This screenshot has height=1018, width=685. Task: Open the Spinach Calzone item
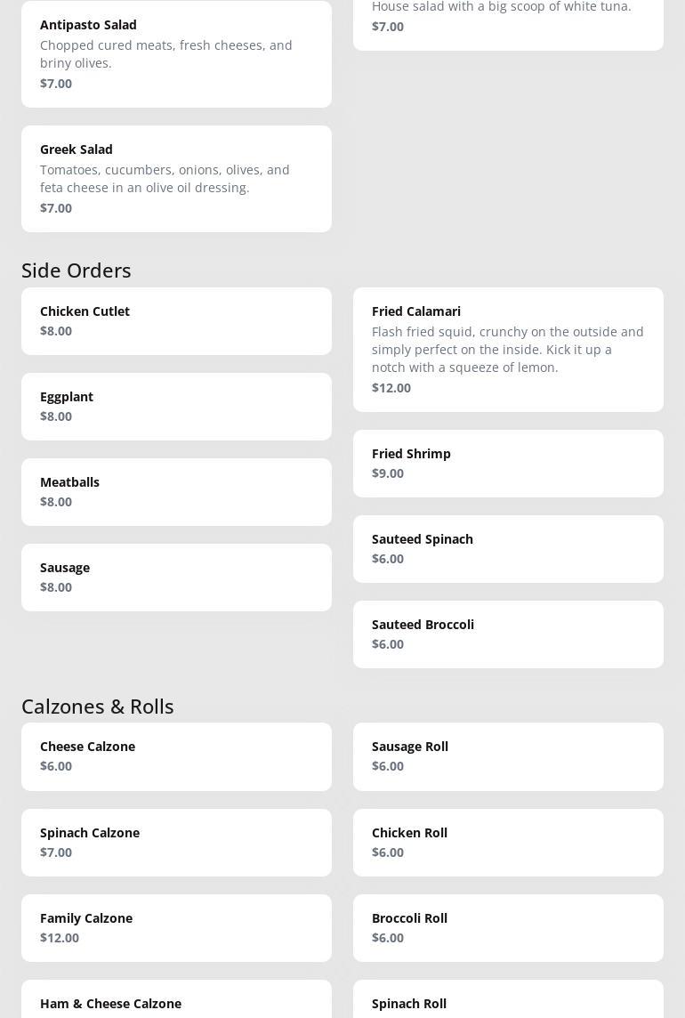(176, 842)
